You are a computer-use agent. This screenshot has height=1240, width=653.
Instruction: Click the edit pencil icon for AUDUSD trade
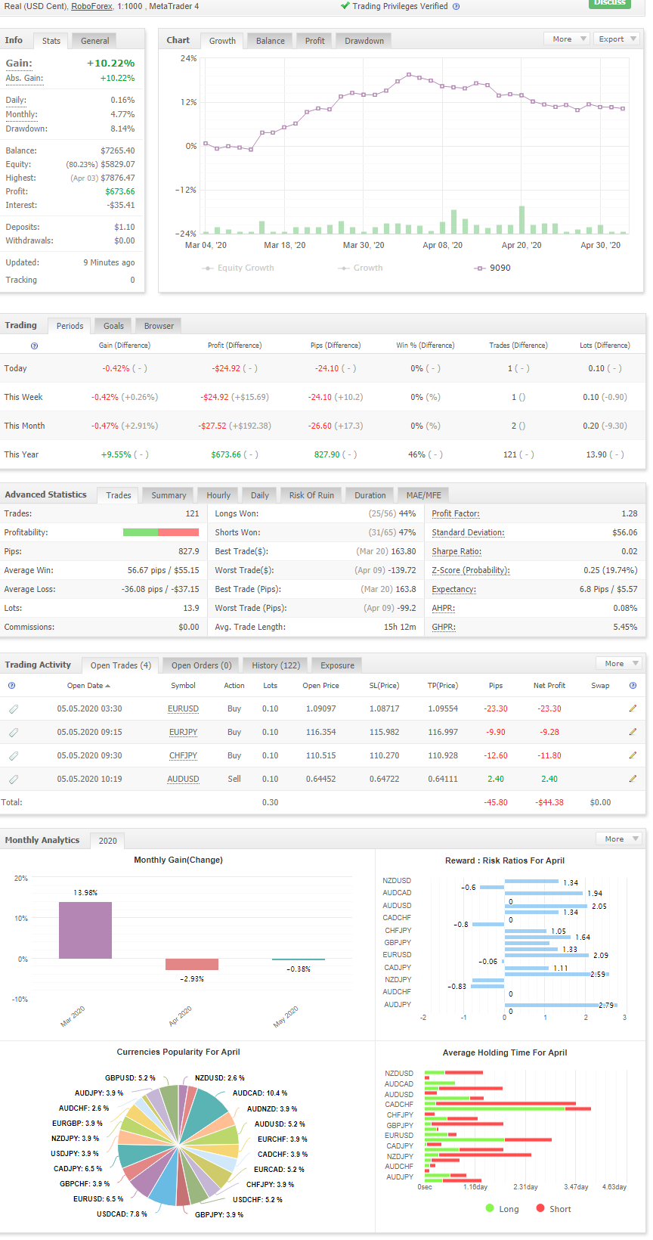[x=633, y=779]
